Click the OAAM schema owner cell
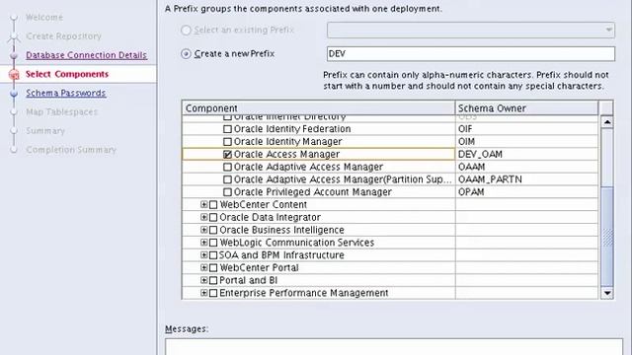The image size is (632, 355). click(x=526, y=167)
